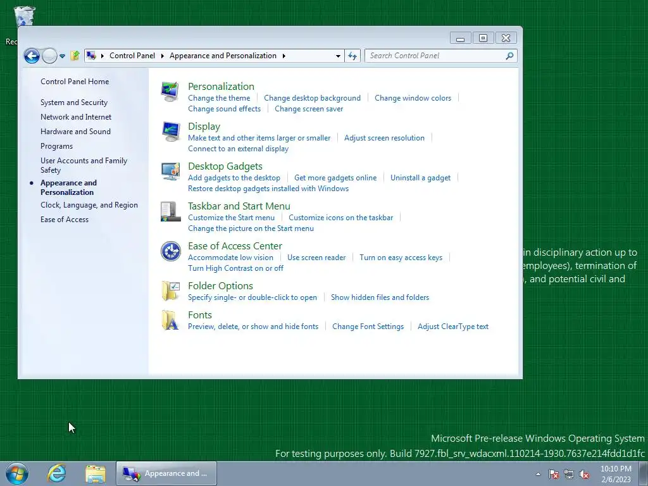Click Personalization heading
648x486 pixels.
[x=221, y=86]
